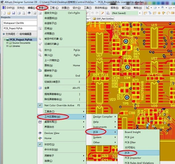Click the open folder icon in toolbar
Viewport: 175px width, 164px height.
tap(9, 13)
